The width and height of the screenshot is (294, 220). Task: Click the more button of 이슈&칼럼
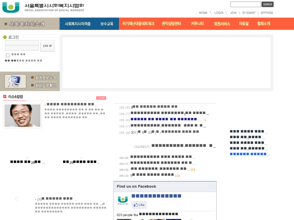pyautogui.click(x=101, y=98)
